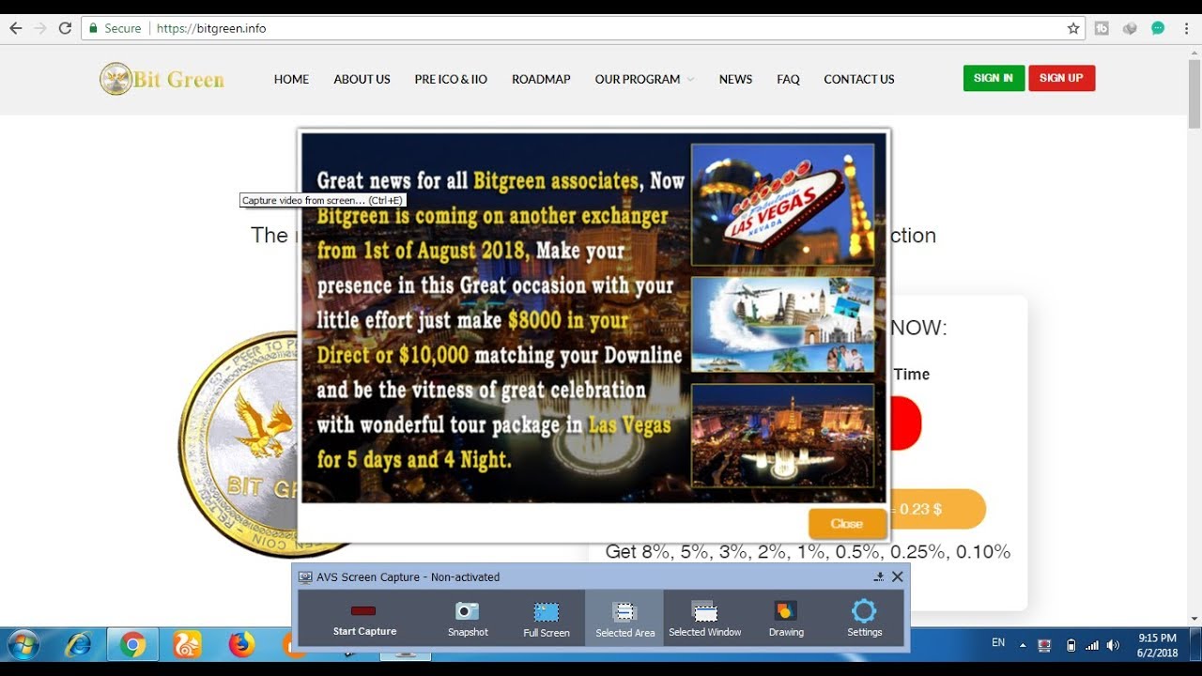Launch Internet Explorer from taskbar

coord(79,645)
